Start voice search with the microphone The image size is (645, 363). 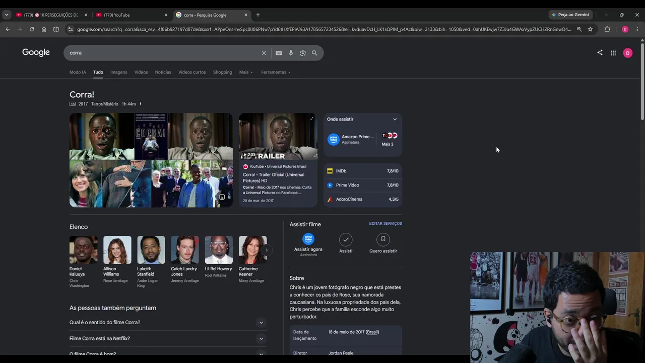point(291,53)
